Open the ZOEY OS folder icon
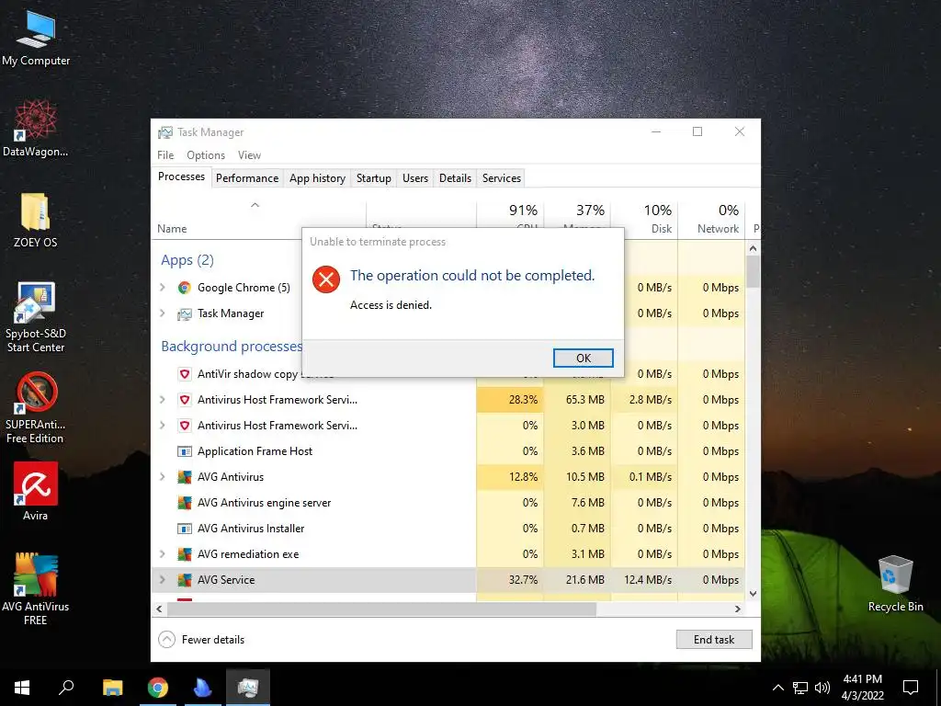This screenshot has width=941, height=706. (x=36, y=220)
